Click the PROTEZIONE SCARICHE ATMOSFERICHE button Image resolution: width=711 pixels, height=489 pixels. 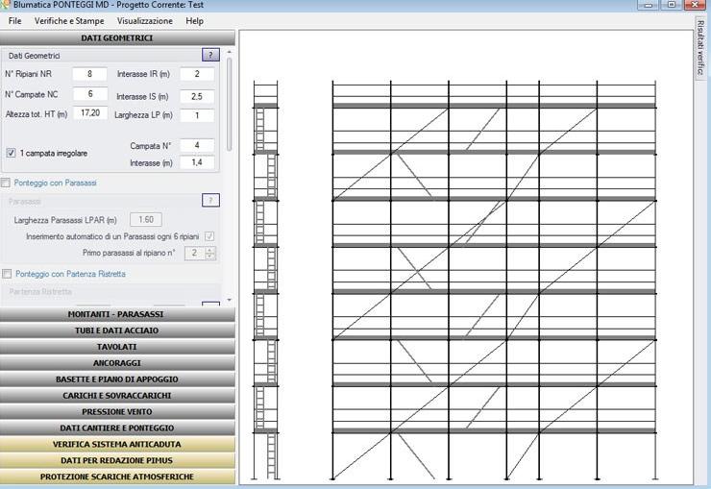[x=116, y=477]
